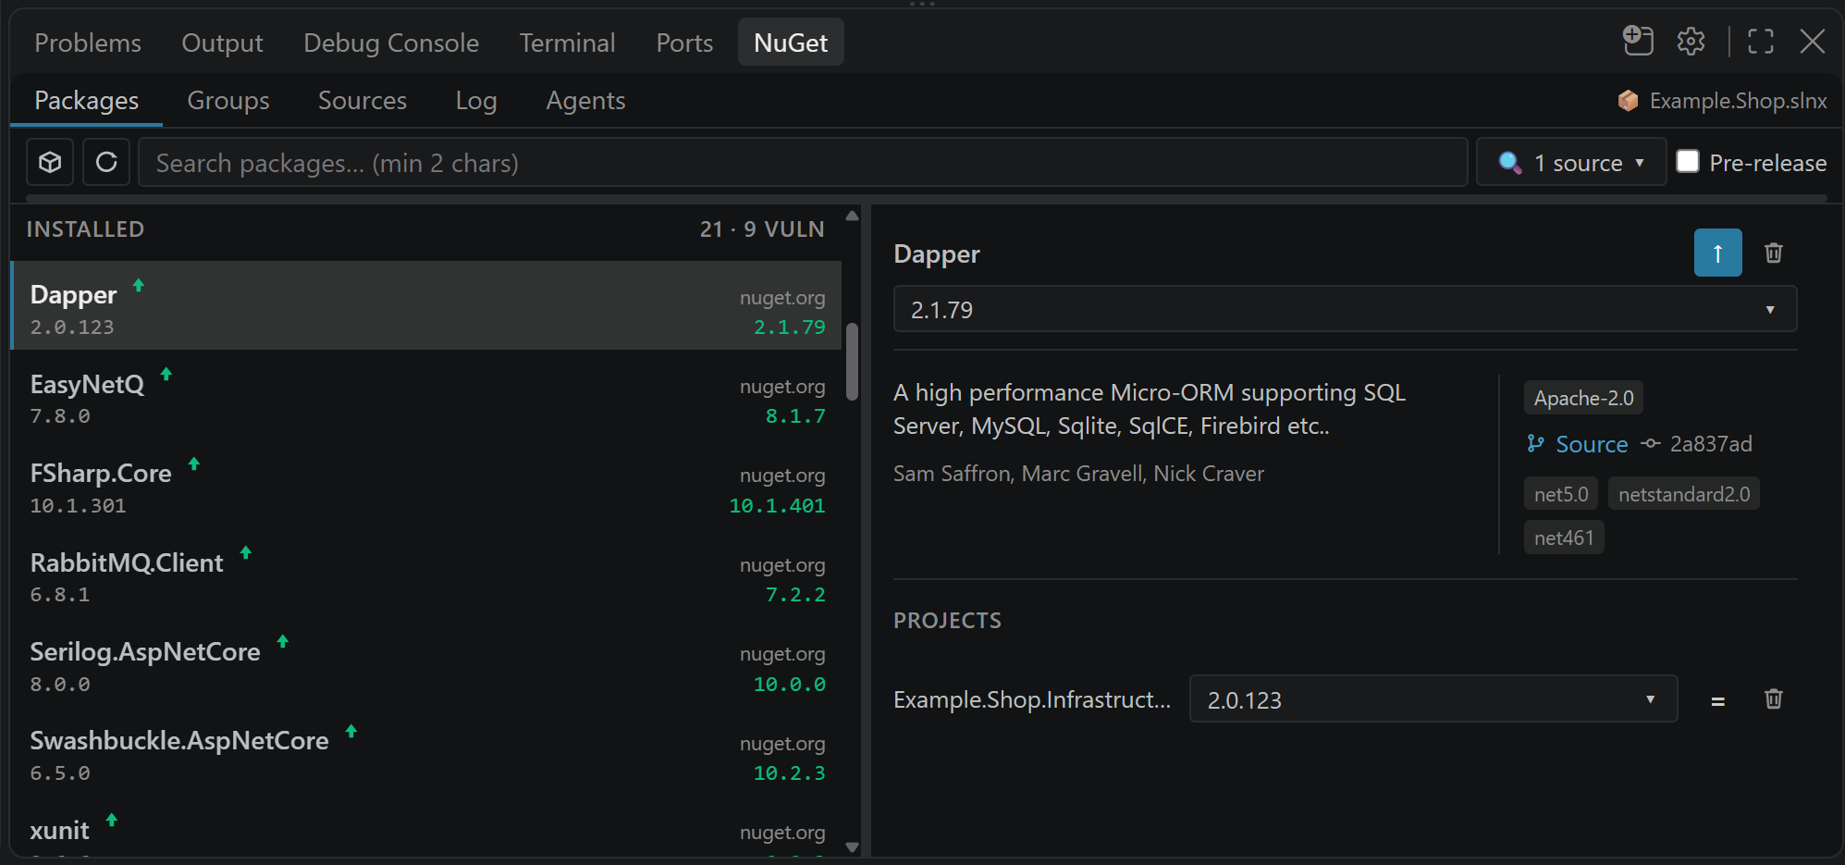This screenshot has height=865, width=1845.
Task: Open the project version 2.0.123 dropdown
Action: pos(1433,699)
